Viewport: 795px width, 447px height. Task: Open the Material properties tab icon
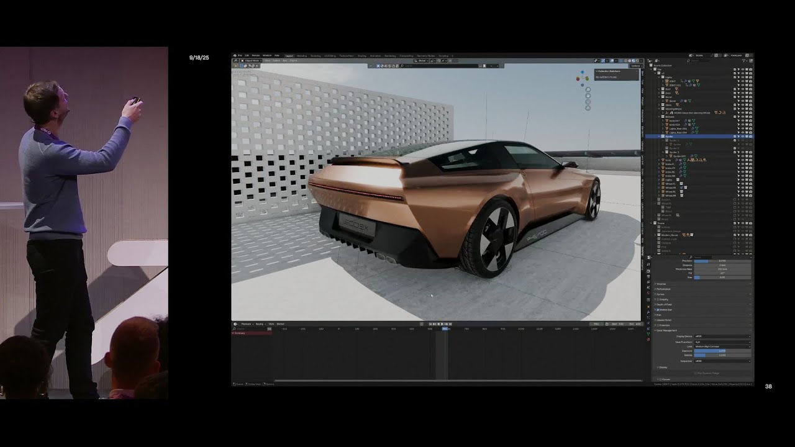648,340
